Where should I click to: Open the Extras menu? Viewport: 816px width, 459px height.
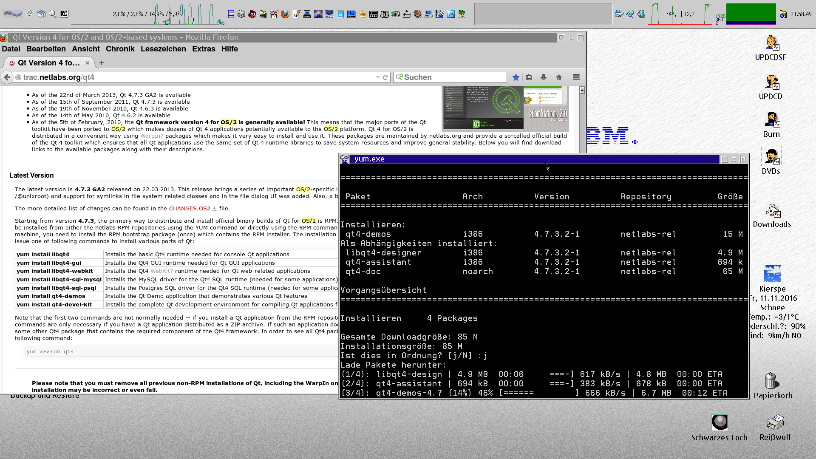click(204, 49)
